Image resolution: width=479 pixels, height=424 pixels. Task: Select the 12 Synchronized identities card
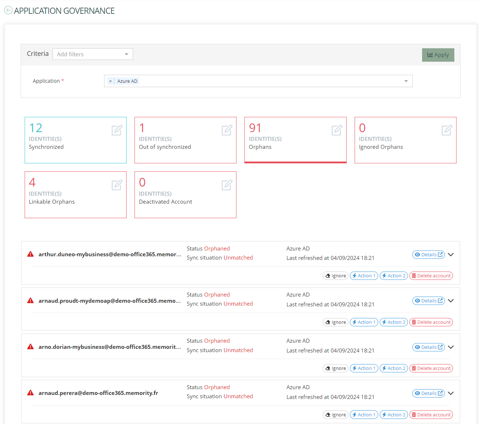tap(75, 140)
